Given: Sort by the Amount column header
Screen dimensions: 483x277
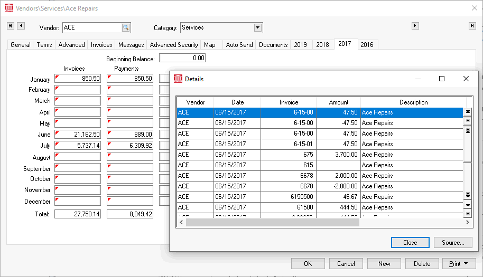Looking at the screenshot, I should point(339,102).
